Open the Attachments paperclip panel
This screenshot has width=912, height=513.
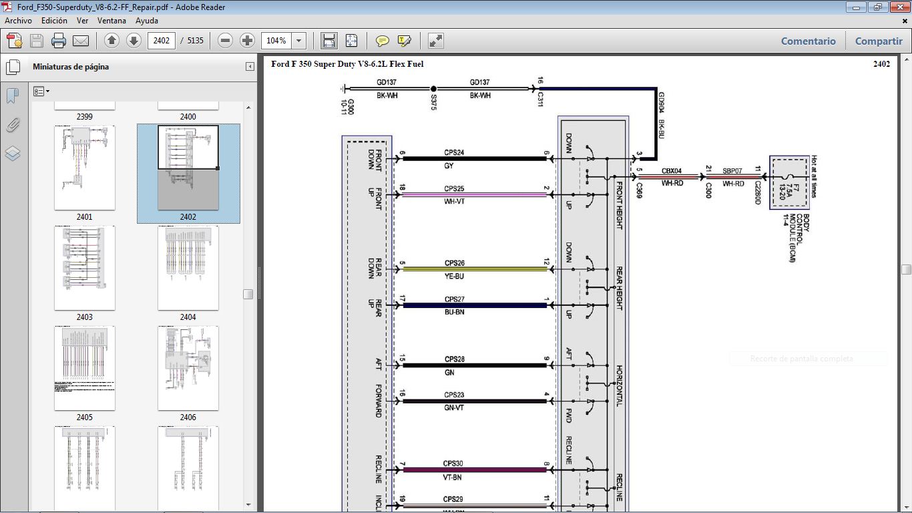point(12,125)
